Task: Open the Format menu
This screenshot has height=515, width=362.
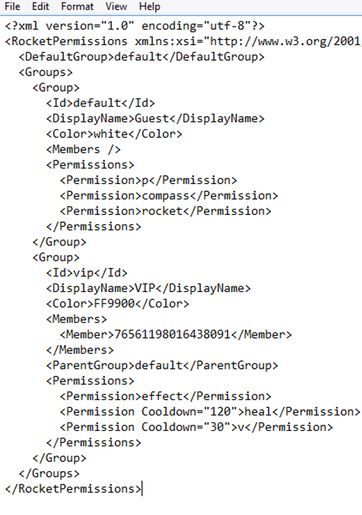Action: 77,7
